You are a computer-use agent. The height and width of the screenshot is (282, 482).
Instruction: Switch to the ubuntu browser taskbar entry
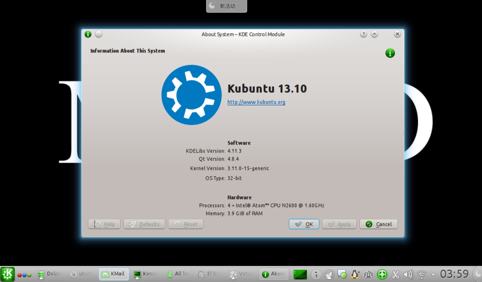(x=81, y=274)
